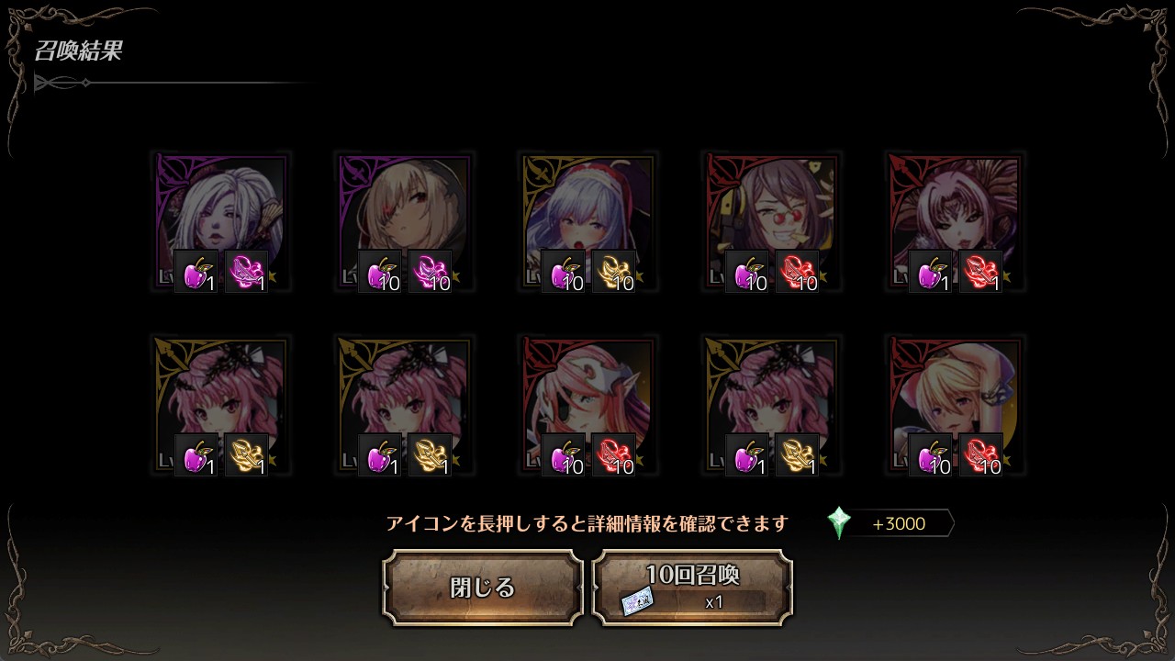Image resolution: width=1175 pixels, height=661 pixels.
Task: Open the silver-haired nun character portrait
Action: click(x=587, y=221)
